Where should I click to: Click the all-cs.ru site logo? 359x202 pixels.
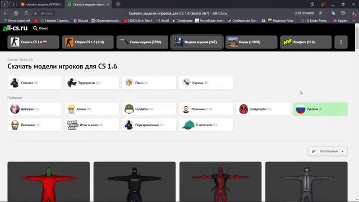(x=15, y=28)
